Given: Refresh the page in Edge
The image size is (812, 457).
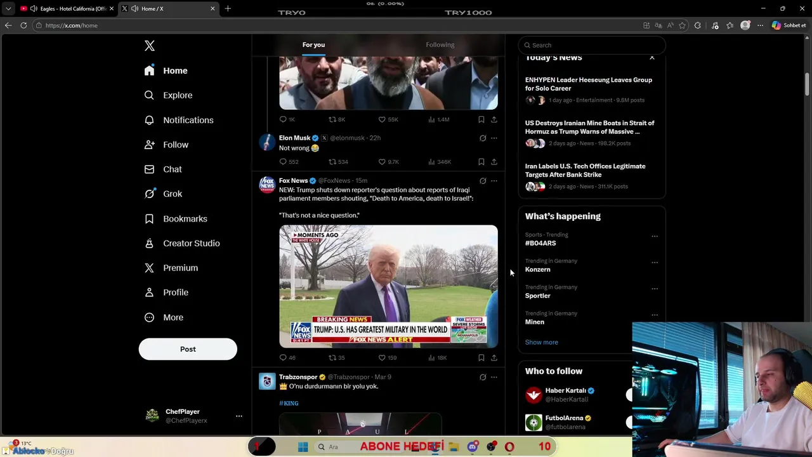Looking at the screenshot, I should (x=23, y=25).
